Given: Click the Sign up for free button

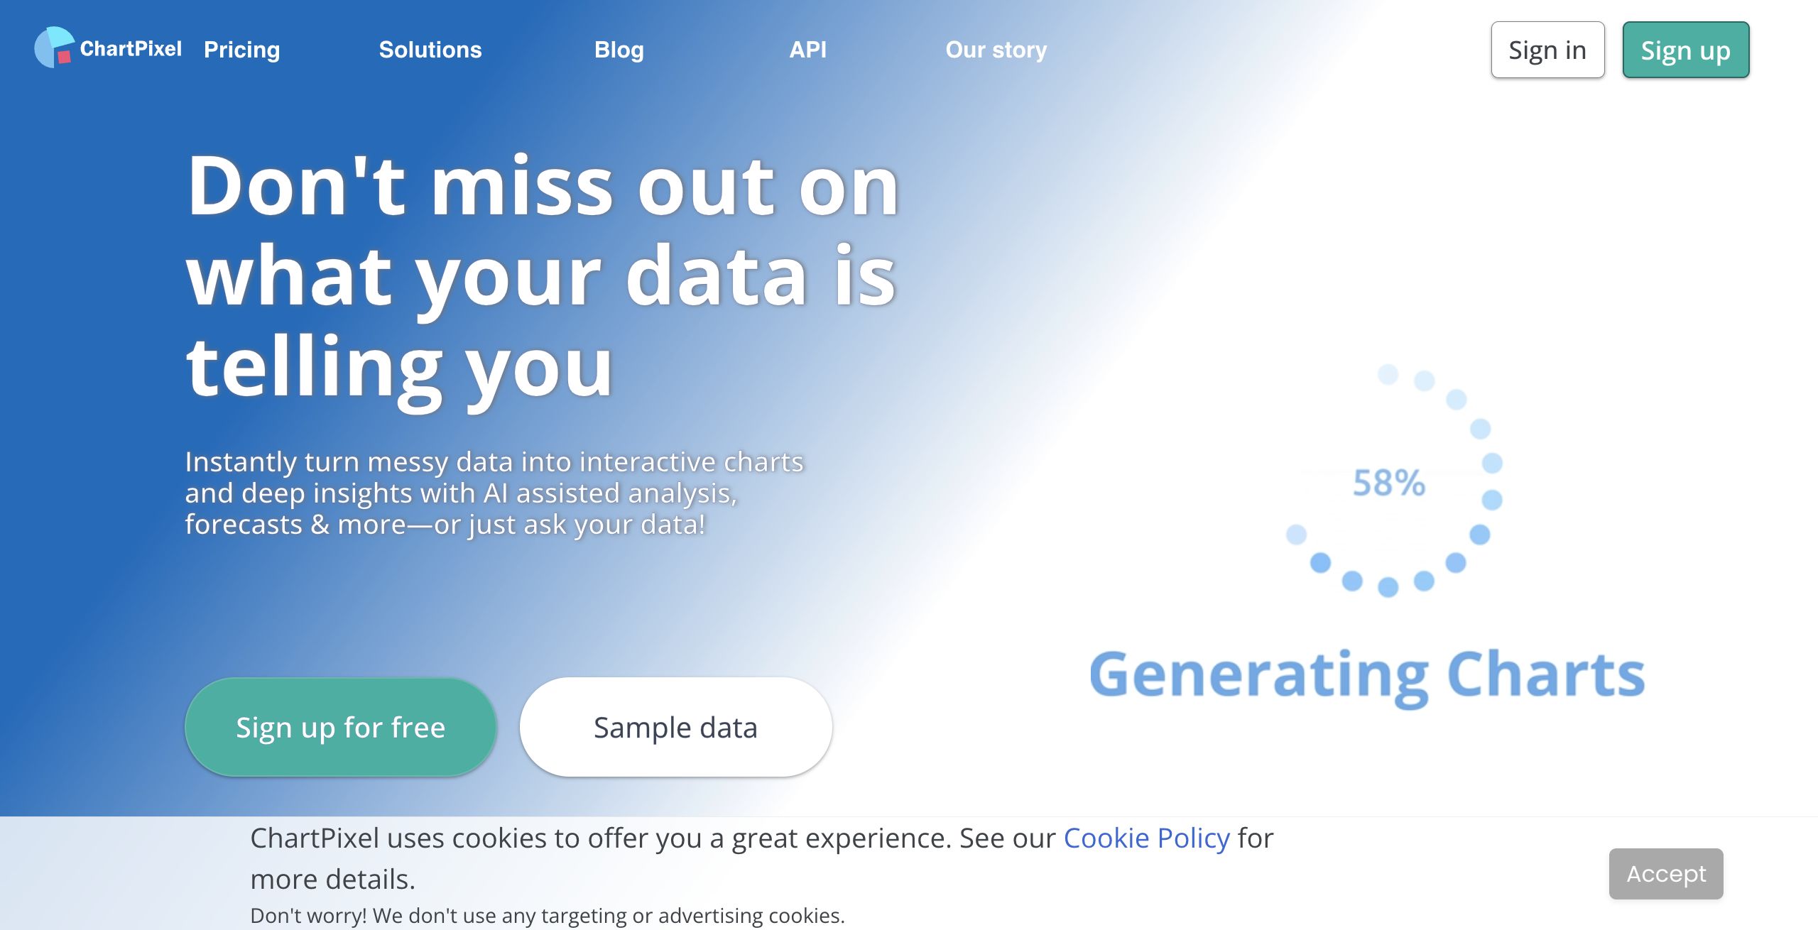Looking at the screenshot, I should (340, 727).
